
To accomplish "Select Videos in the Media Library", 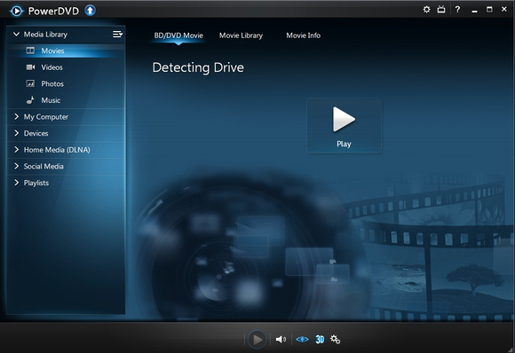I will tap(66, 67).
